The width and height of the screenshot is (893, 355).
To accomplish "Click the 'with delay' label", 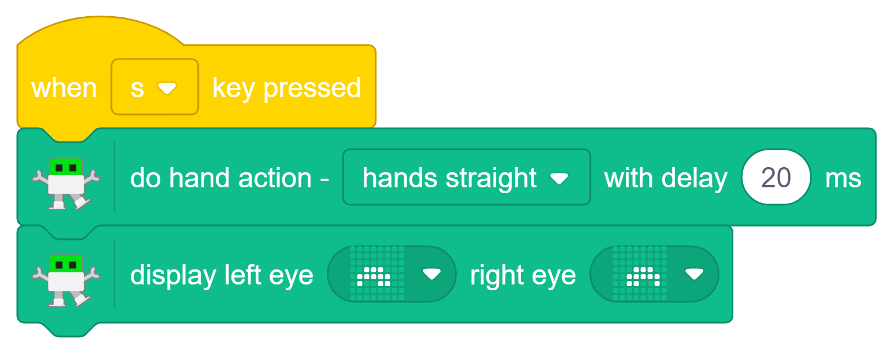I will coord(666,178).
